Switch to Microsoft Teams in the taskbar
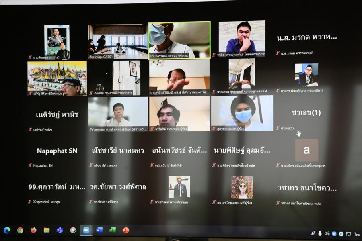Viewport: 362px width, 241px height. (x=60, y=230)
